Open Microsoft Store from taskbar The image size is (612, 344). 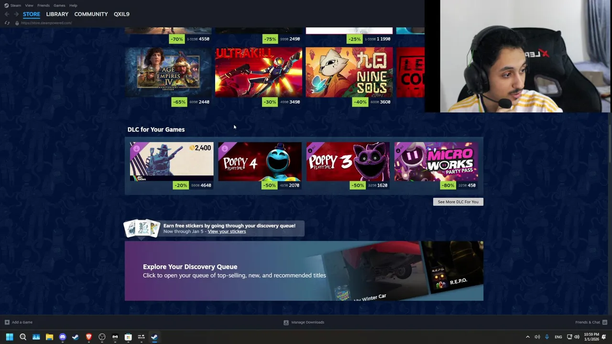coord(128,337)
